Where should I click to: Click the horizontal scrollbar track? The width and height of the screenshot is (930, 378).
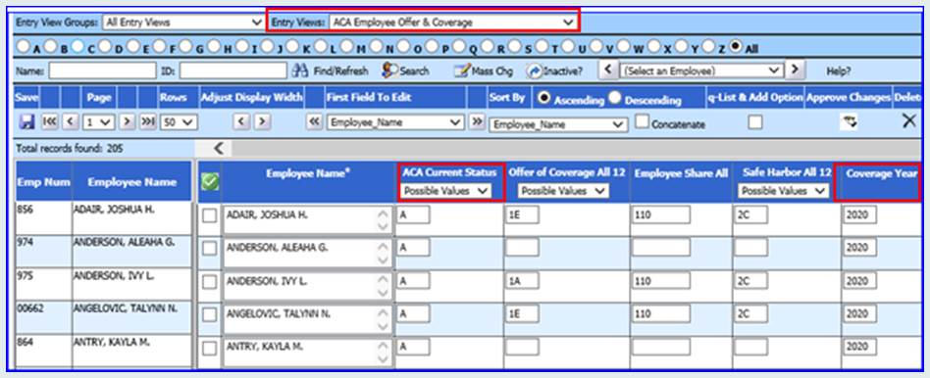point(575,148)
